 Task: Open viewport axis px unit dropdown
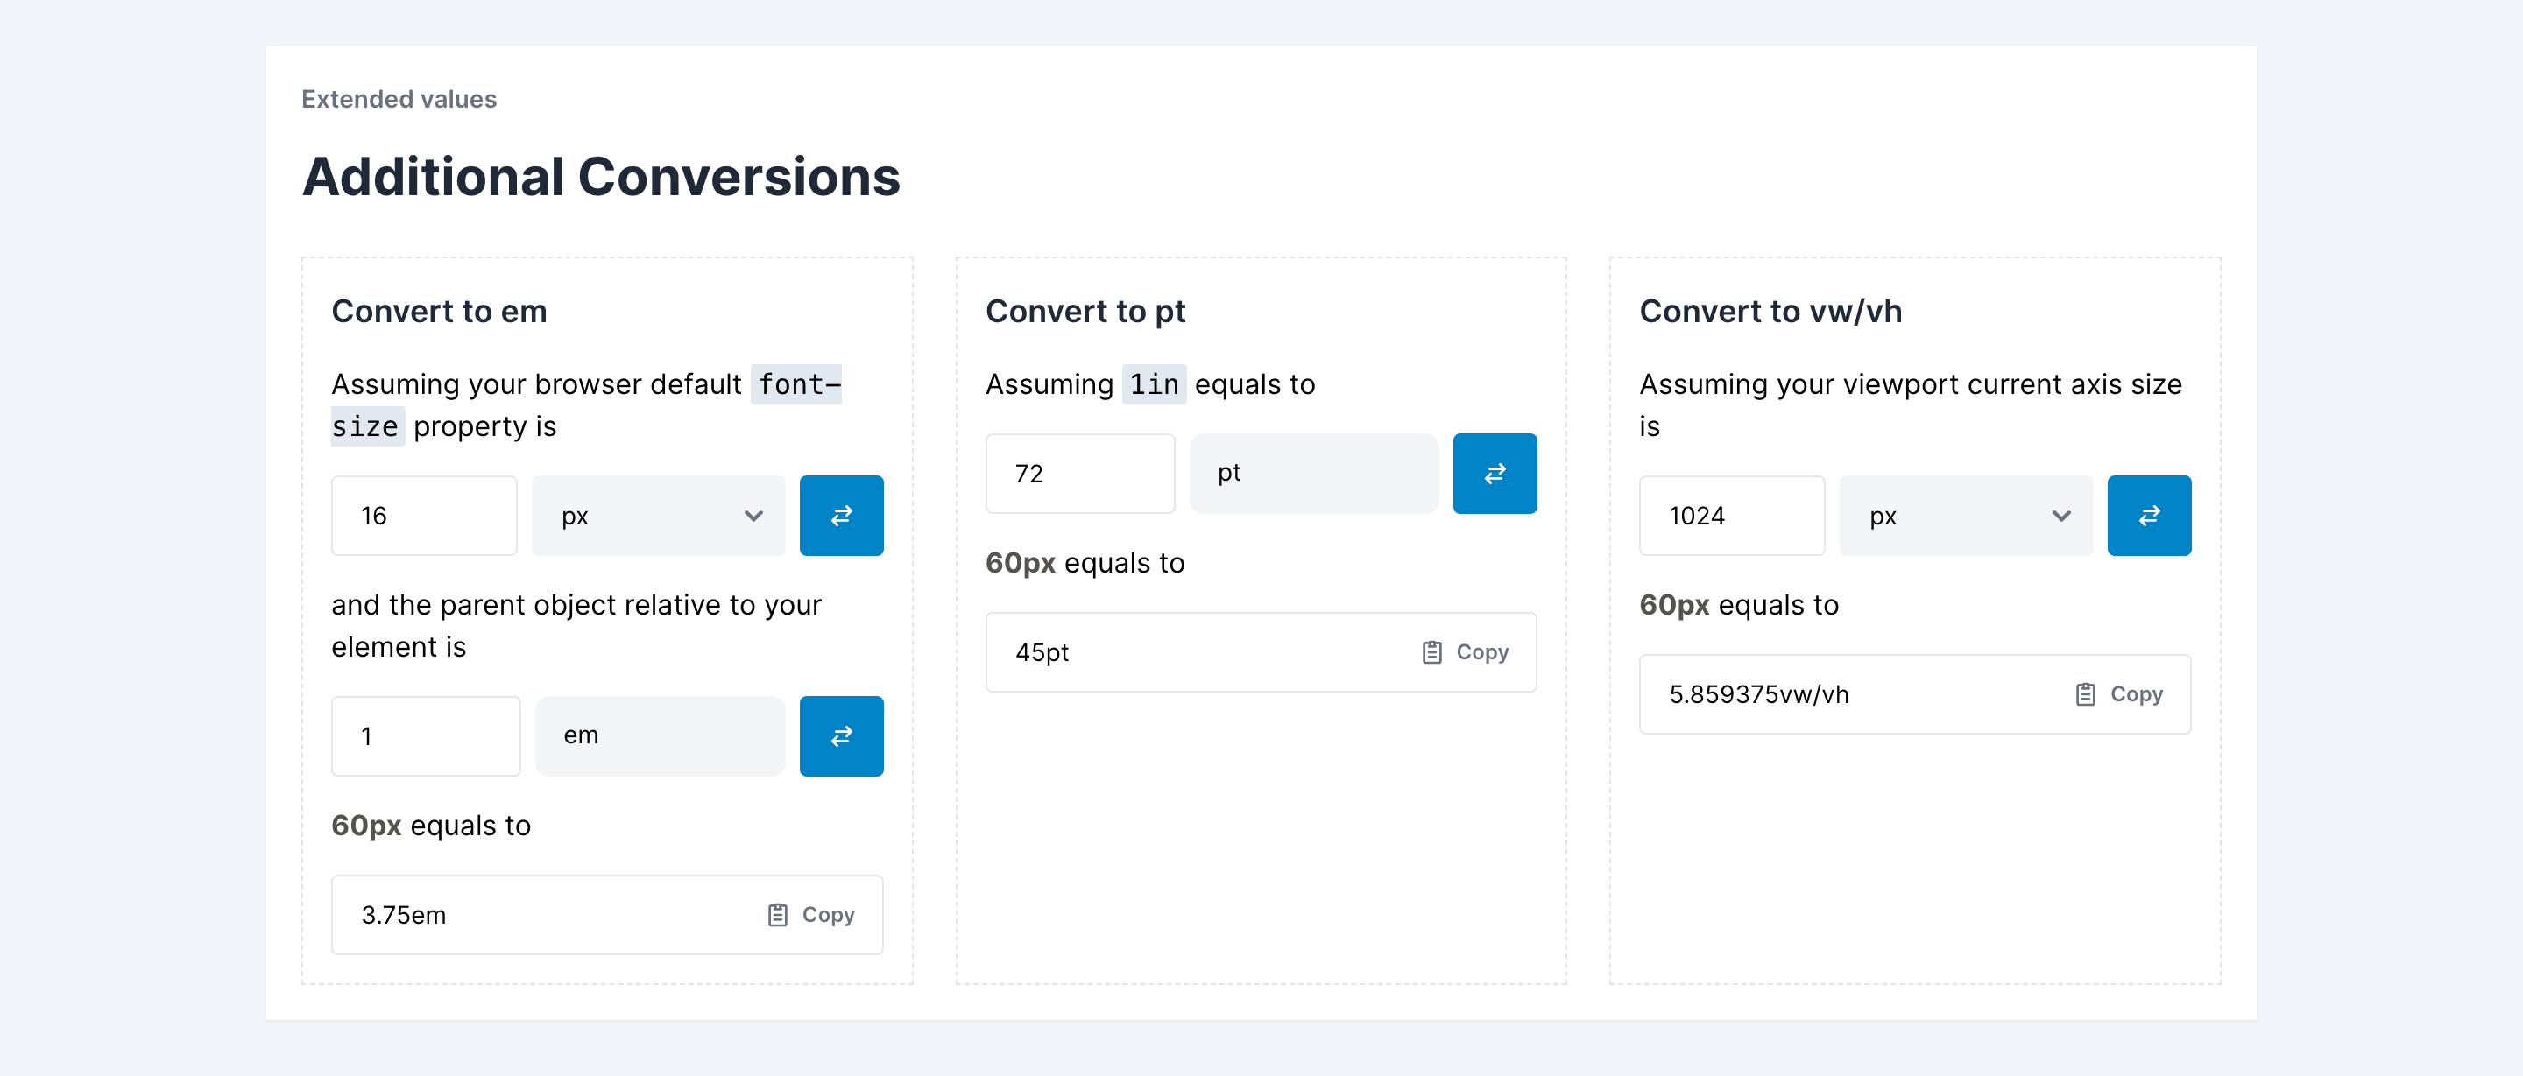[1966, 516]
